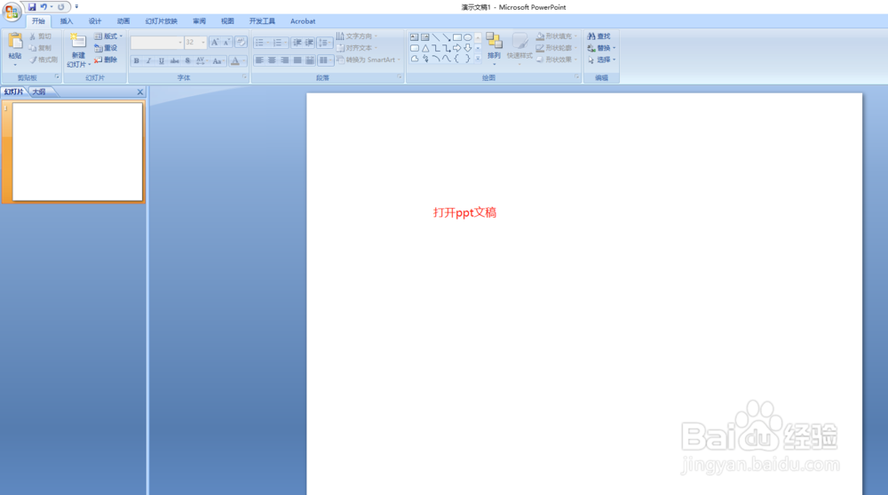This screenshot has width=888, height=495.
Task: Decrease font size with the shrink icon
Action: 226,43
